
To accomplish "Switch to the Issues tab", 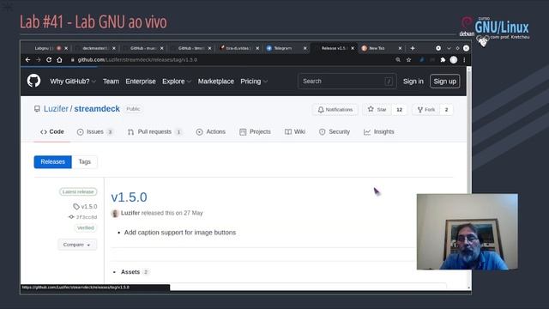I will coord(95,131).
